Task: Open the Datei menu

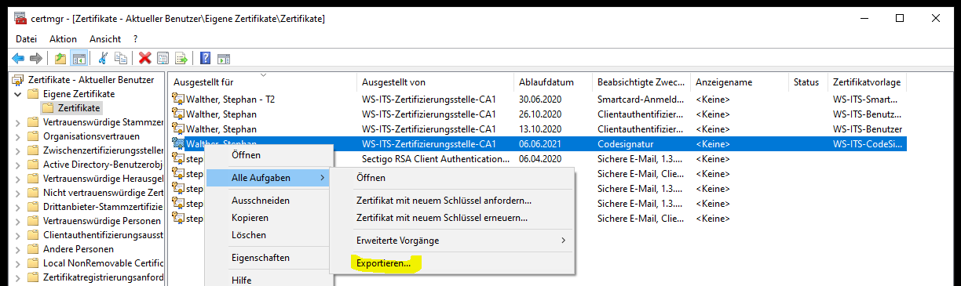Action: [26, 38]
